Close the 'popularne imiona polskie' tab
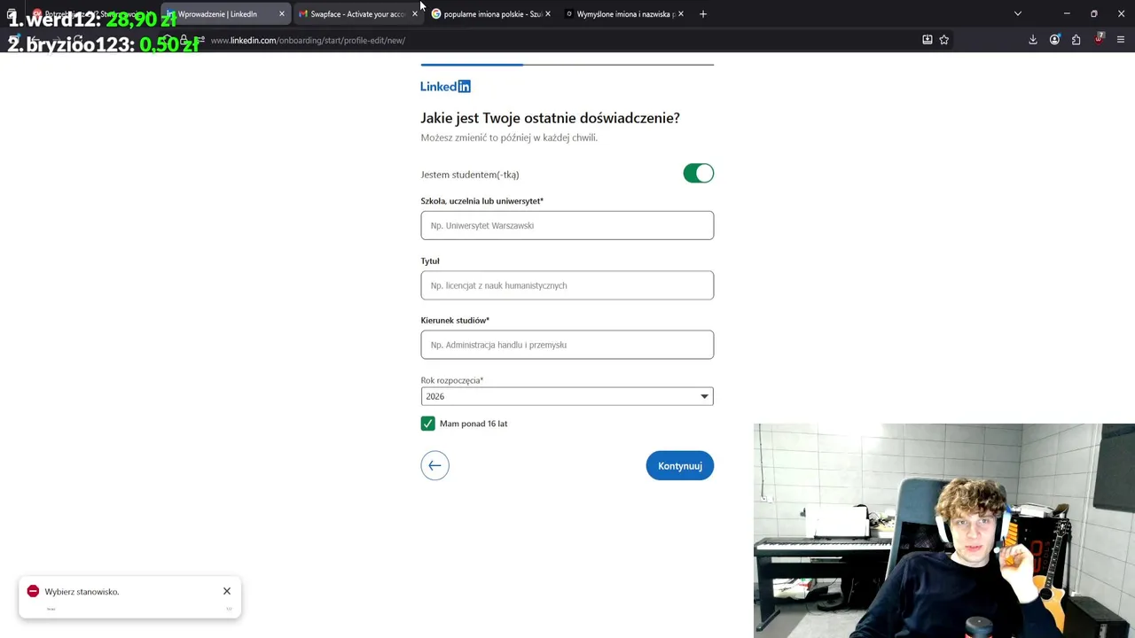The height and width of the screenshot is (638, 1135). click(547, 14)
